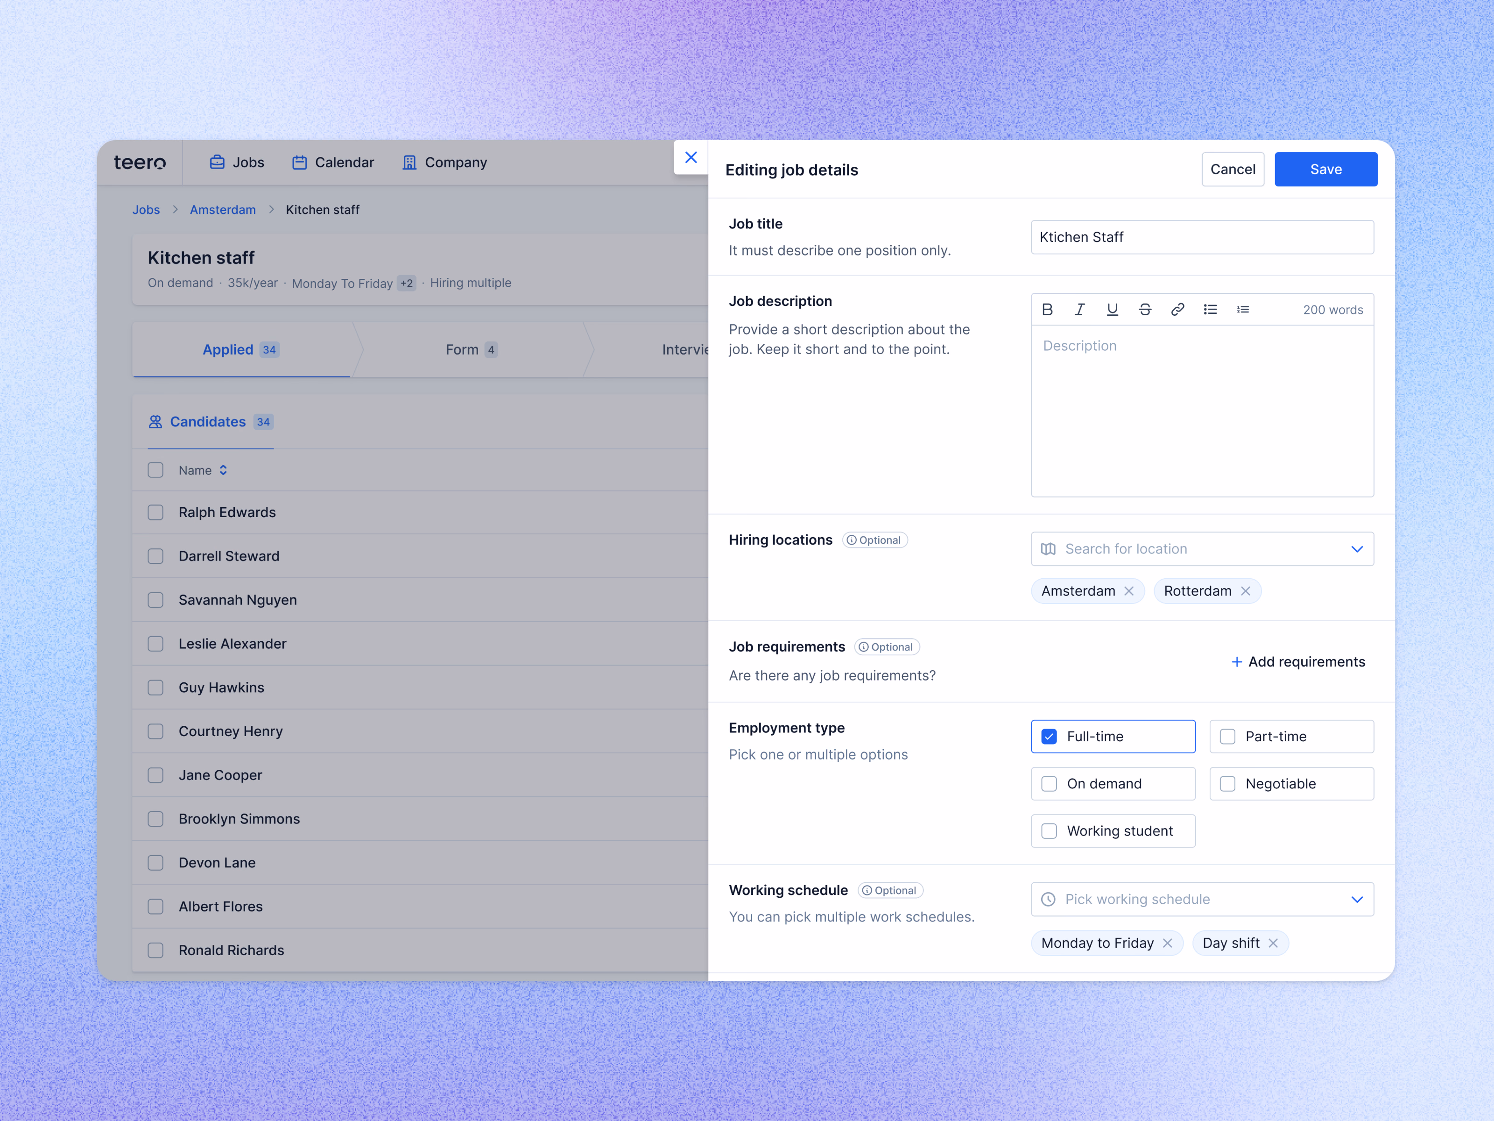The height and width of the screenshot is (1121, 1494).
Task: Open the Candidates tab
Action: coord(211,422)
